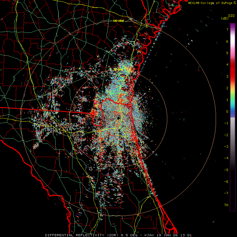This screenshot has height=237, width=237.
Task: Select the 6 dB scale label
Action: (x=227, y=41)
